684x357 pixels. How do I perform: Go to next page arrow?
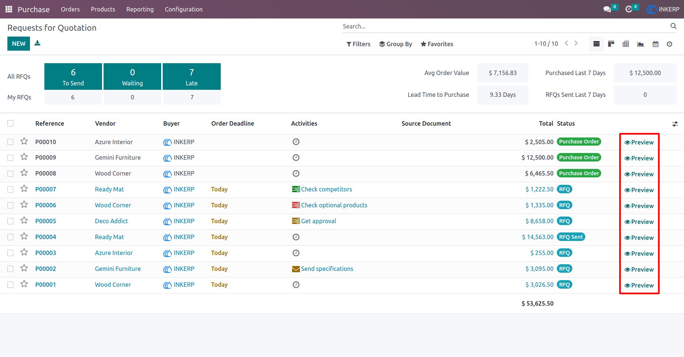point(576,43)
